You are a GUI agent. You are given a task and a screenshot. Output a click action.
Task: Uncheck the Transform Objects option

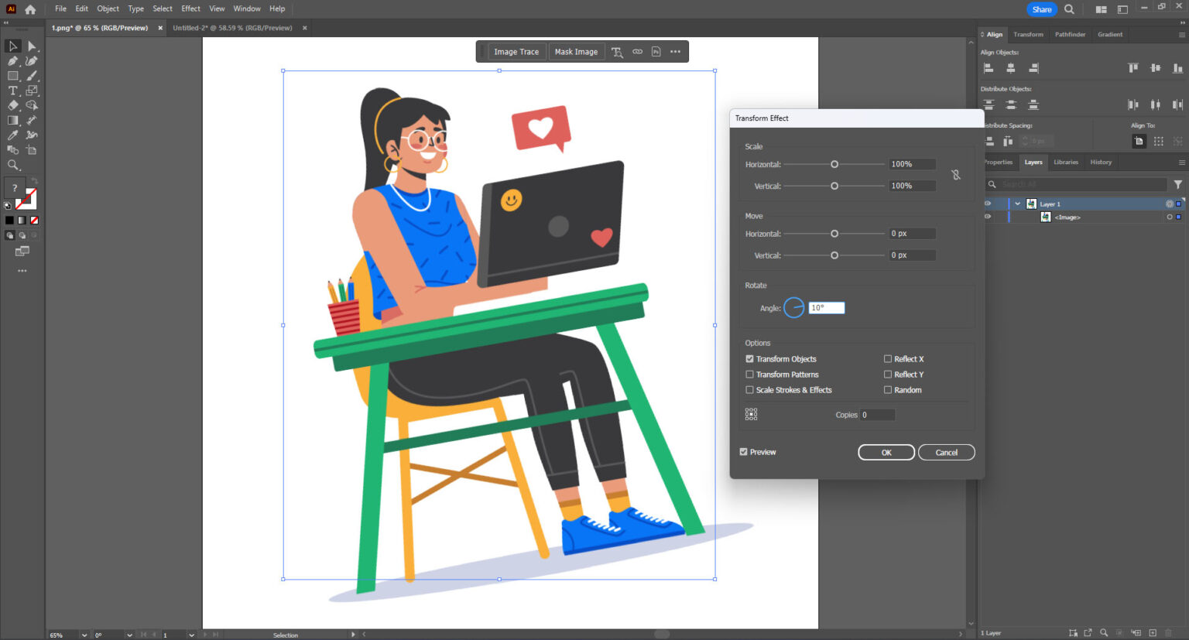click(x=749, y=358)
